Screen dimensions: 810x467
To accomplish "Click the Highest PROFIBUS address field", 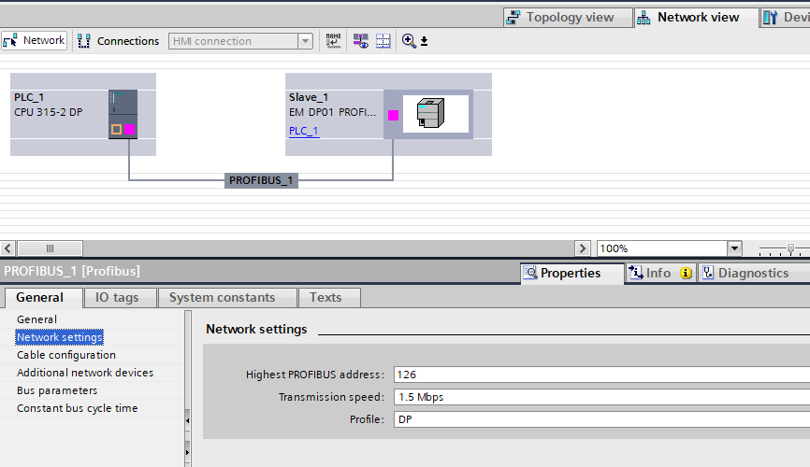I will click(601, 375).
